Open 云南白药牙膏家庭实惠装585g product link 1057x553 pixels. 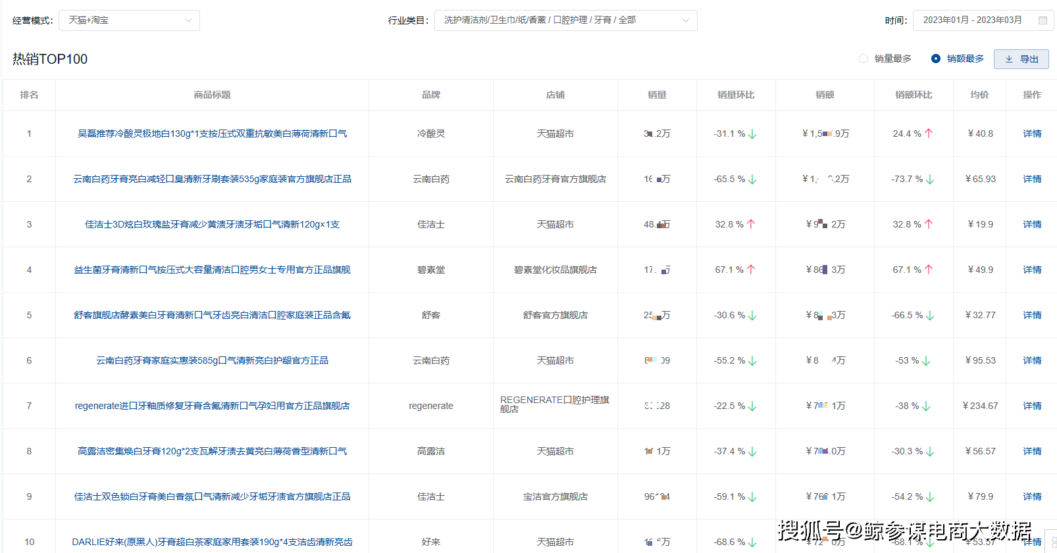point(212,360)
